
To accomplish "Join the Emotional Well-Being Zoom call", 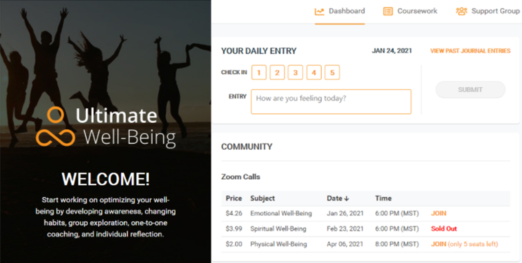I will (438, 214).
